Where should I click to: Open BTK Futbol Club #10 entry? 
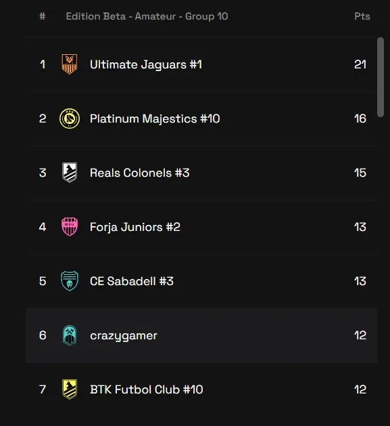[x=147, y=389]
